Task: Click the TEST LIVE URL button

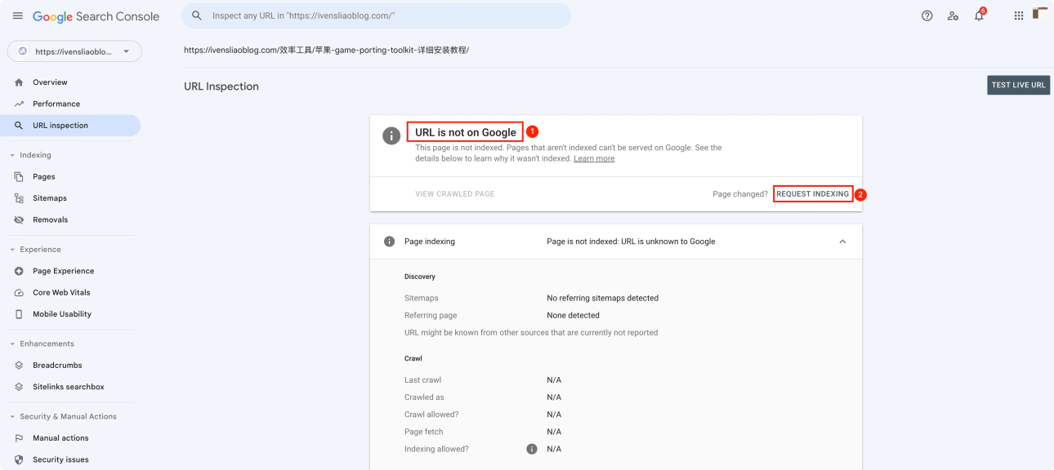Action: point(1018,85)
